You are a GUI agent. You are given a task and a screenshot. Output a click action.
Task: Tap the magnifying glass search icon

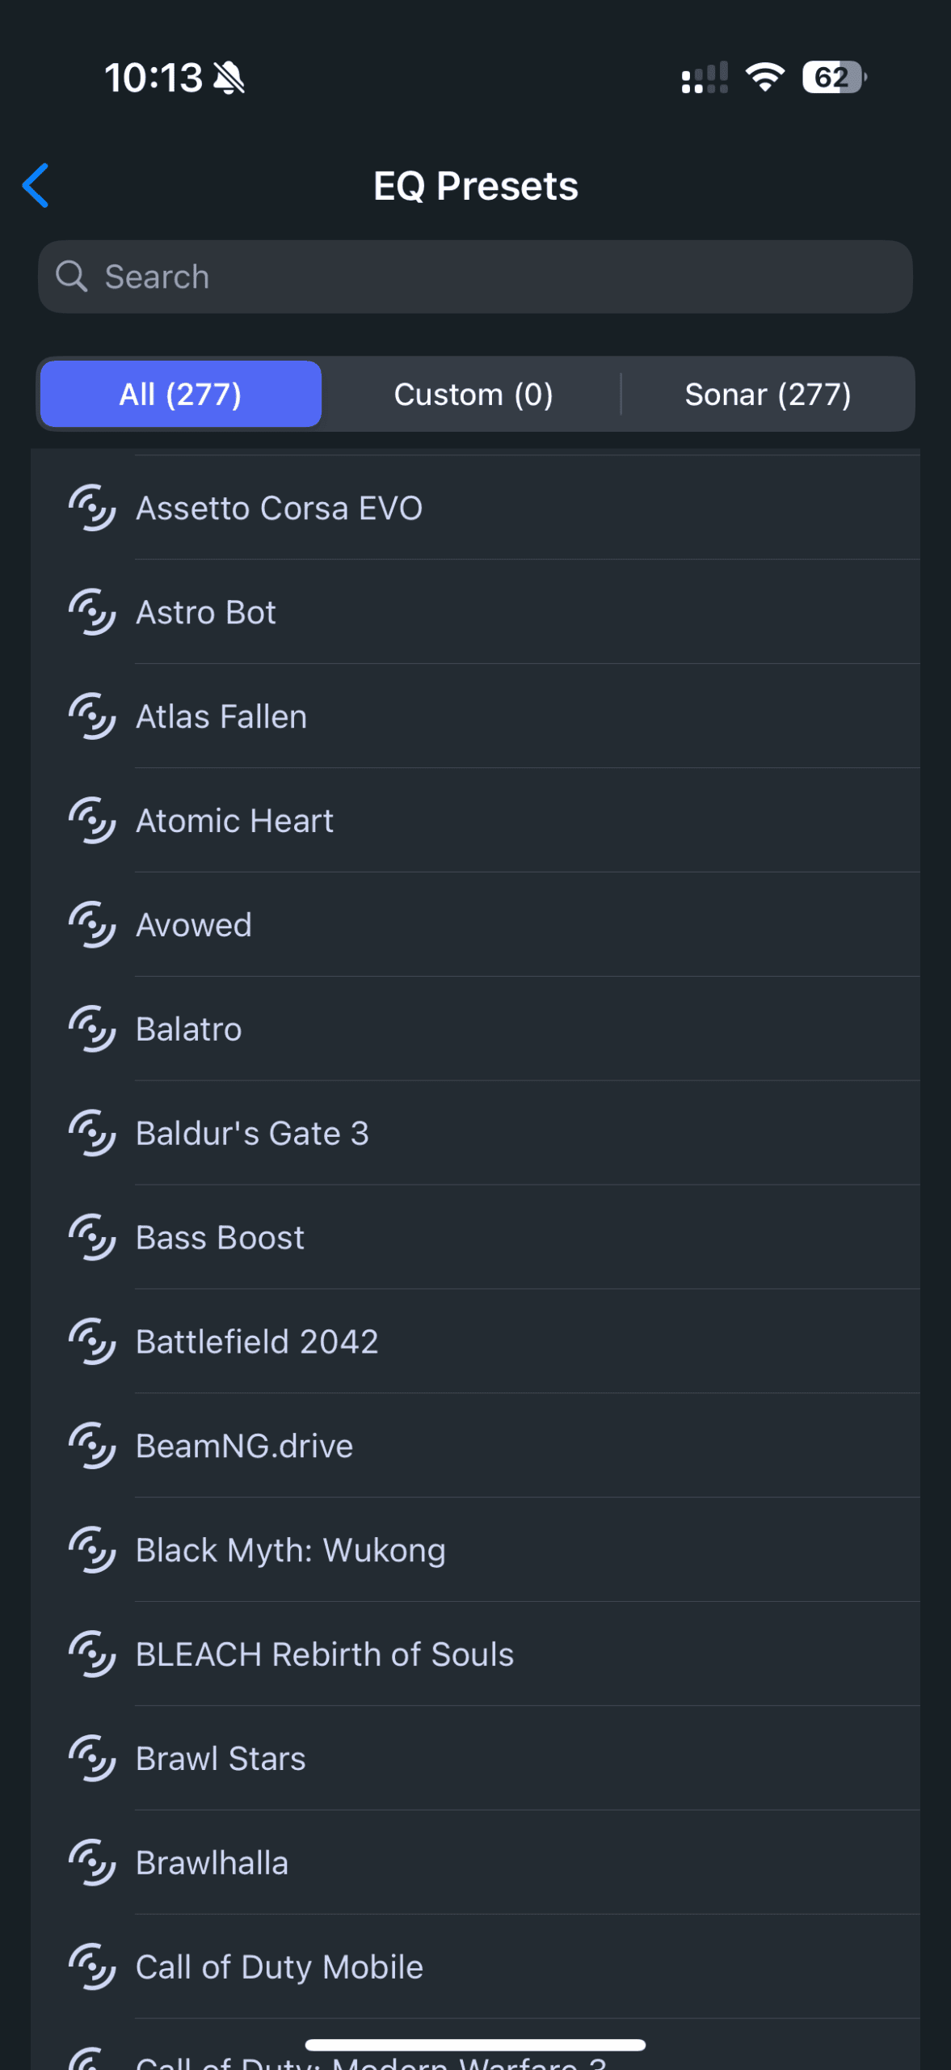[72, 277]
